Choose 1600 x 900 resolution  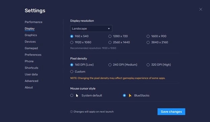click(x=148, y=36)
